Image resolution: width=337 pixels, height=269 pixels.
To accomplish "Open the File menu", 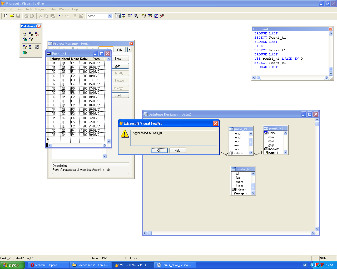I will pos(3,9).
